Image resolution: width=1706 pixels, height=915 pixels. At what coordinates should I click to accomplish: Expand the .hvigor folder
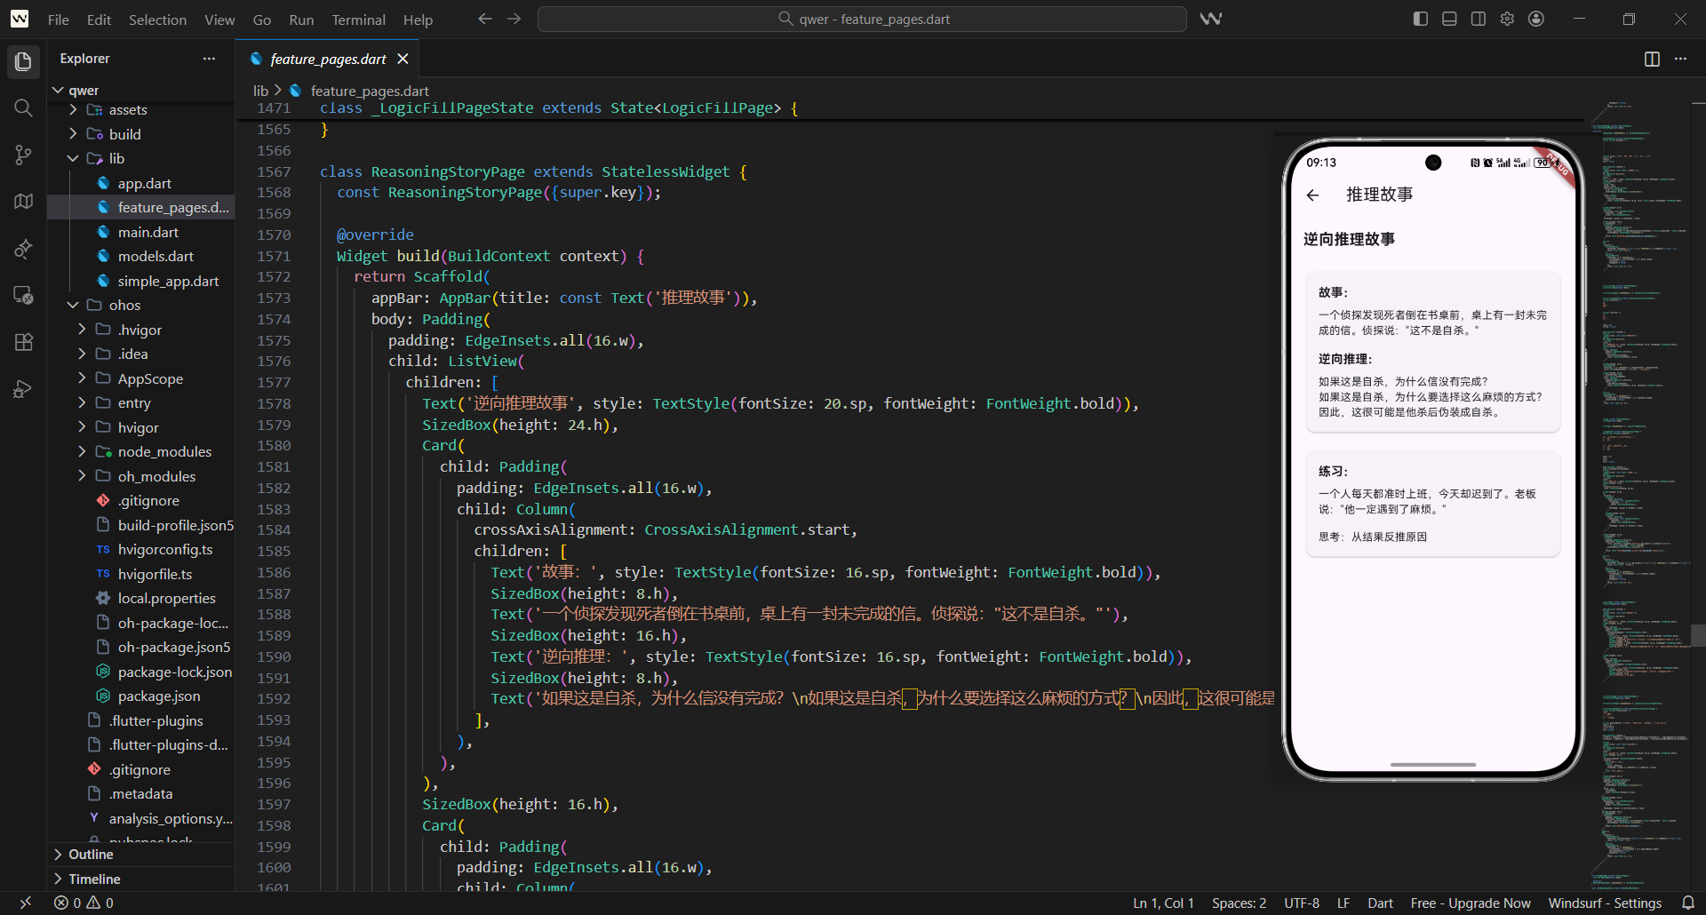[x=140, y=330]
